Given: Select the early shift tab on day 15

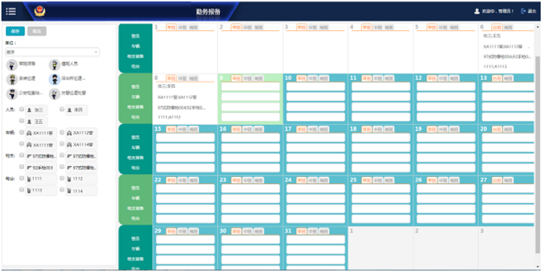Looking at the screenshot, I should click(x=170, y=130).
